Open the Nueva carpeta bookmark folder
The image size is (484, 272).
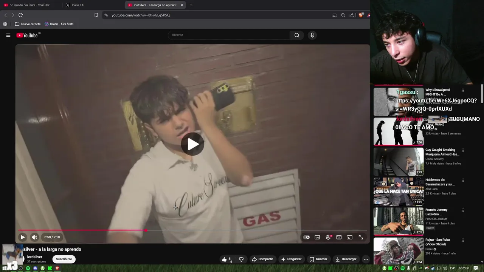click(28, 24)
